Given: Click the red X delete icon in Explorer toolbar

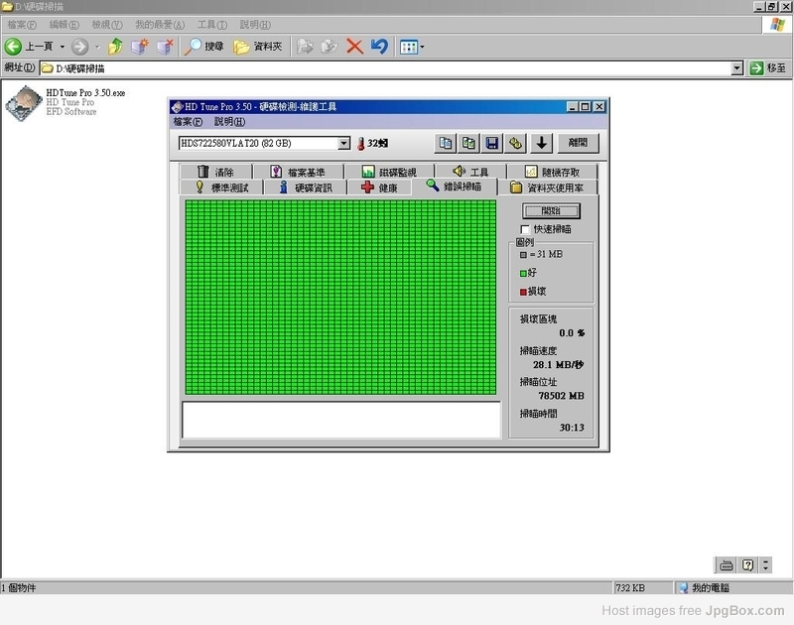Looking at the screenshot, I should click(353, 47).
